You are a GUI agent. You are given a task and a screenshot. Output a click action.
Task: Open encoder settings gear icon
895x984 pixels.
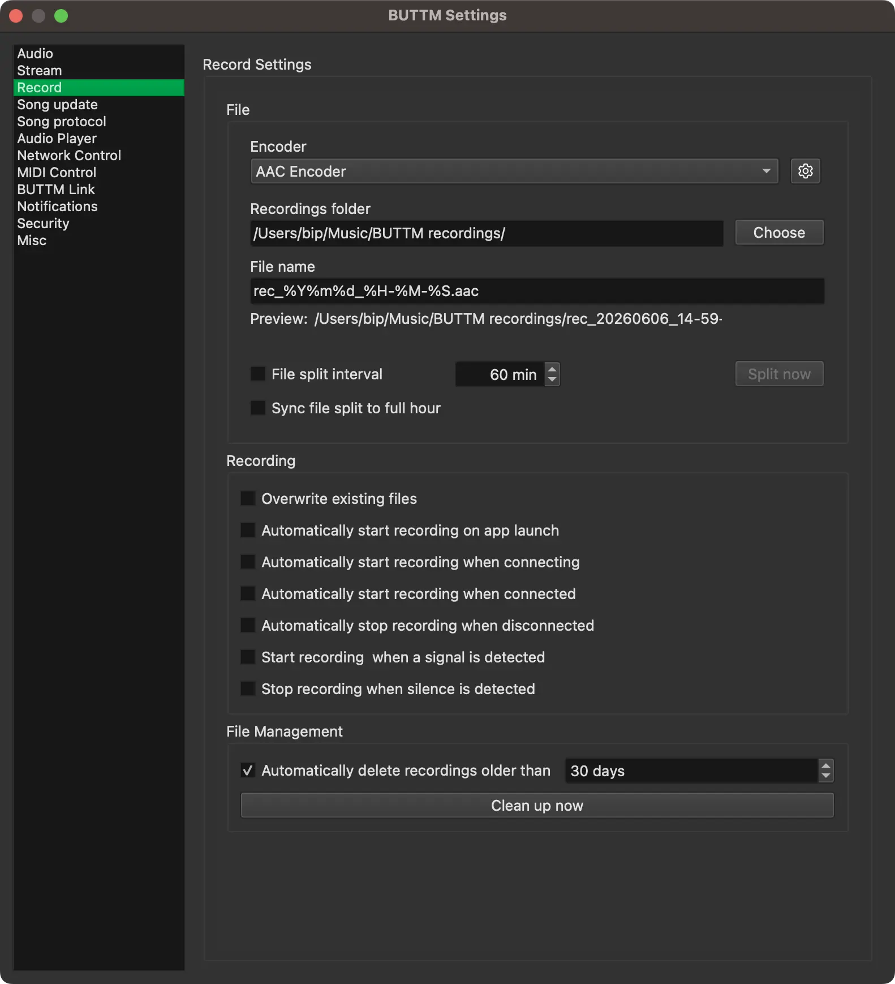(x=805, y=171)
